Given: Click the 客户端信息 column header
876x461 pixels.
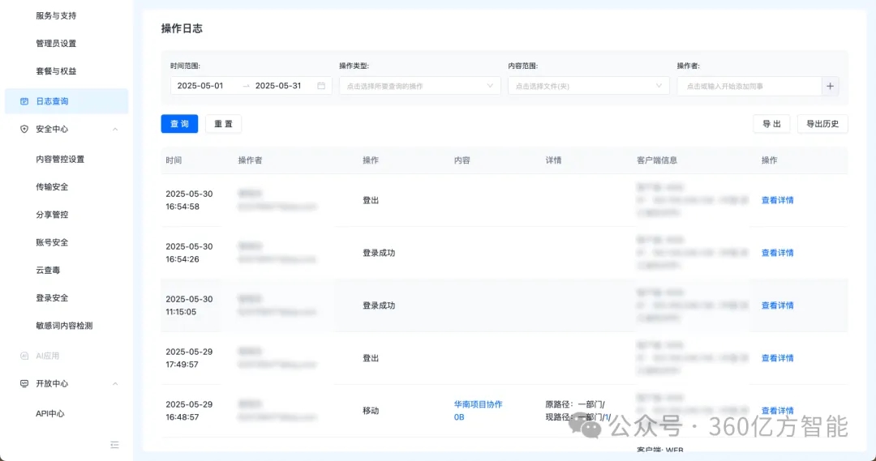Looking at the screenshot, I should click(657, 160).
